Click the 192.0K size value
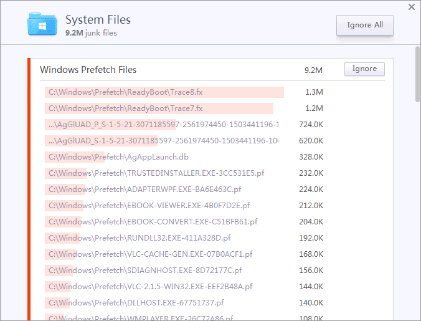The image size is (421, 321). click(311, 238)
